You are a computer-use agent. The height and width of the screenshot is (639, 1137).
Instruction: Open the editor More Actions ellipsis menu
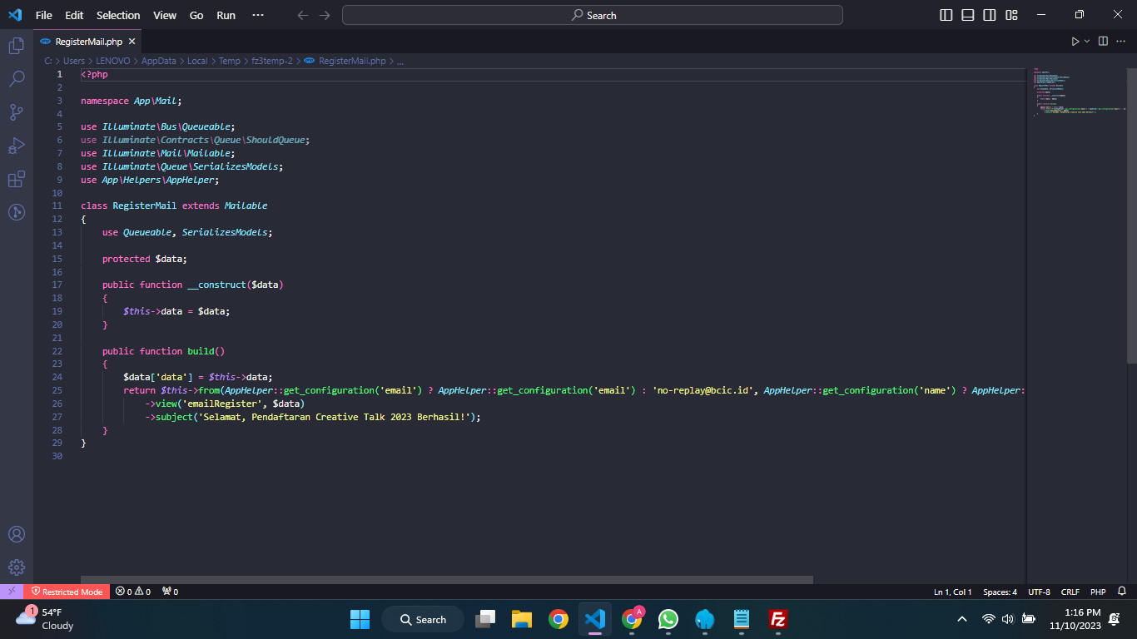point(1121,41)
